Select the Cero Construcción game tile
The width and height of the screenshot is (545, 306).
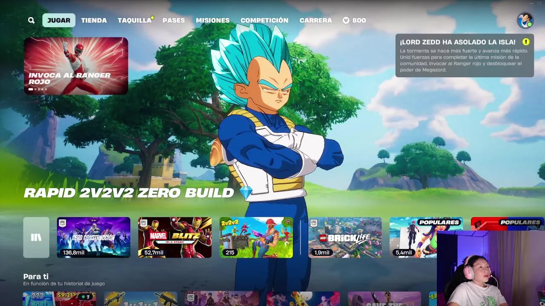click(94, 238)
